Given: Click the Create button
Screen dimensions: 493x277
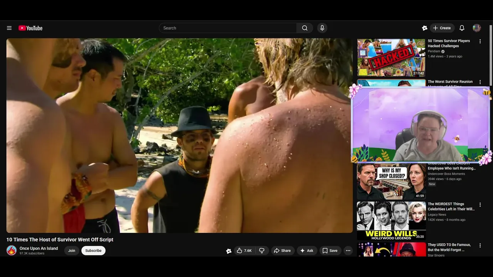Looking at the screenshot, I should 442,28.
